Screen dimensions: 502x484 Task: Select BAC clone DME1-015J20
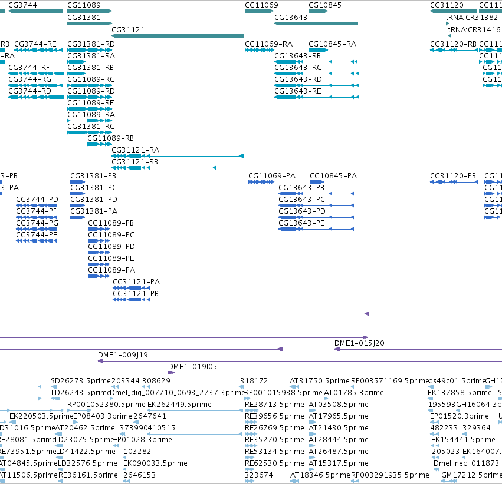tap(418, 349)
